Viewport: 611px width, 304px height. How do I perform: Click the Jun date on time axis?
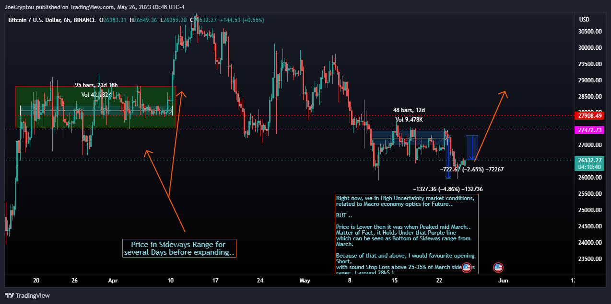coord(502,280)
